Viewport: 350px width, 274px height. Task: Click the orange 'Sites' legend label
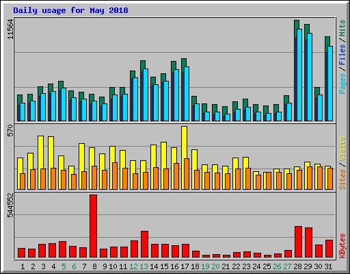342,179
